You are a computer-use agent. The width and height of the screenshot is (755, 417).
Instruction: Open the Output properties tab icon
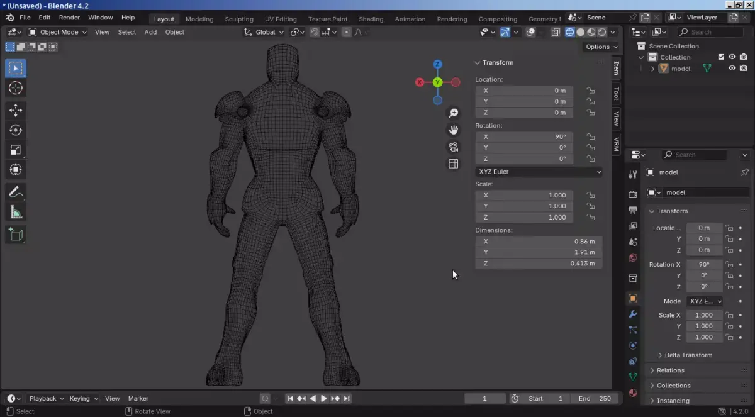coord(633,210)
